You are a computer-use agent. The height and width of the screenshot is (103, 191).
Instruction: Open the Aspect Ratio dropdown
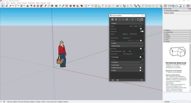pyautogui.click(x=133, y=54)
